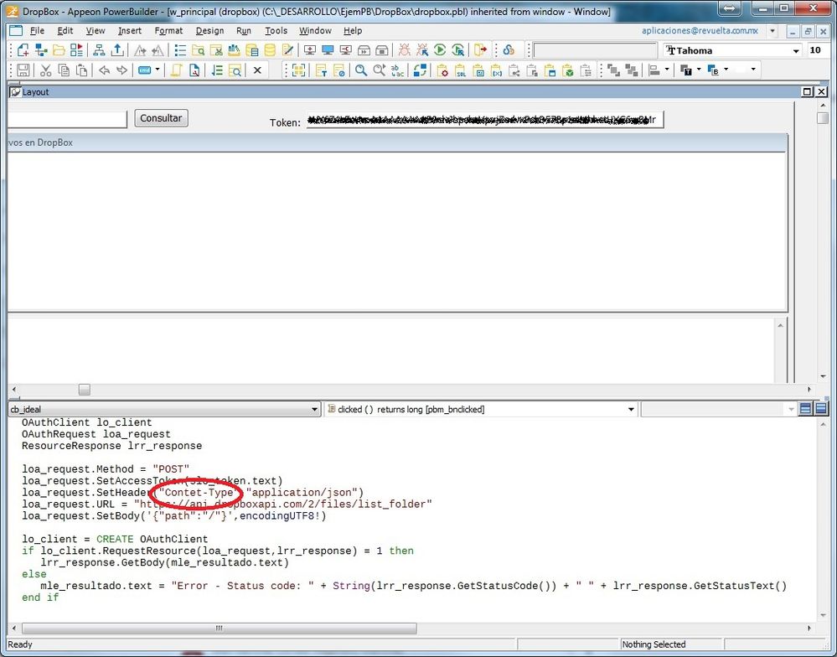The image size is (837, 657).
Task: Click the Cut scissors icon
Action: click(46, 70)
